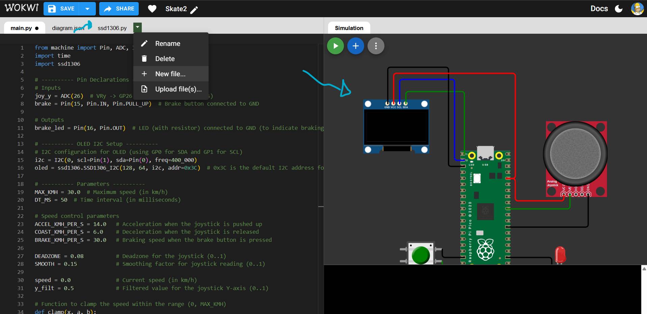Open the simulation three-dot options menu
This screenshot has width=647, height=314.
coord(376,46)
